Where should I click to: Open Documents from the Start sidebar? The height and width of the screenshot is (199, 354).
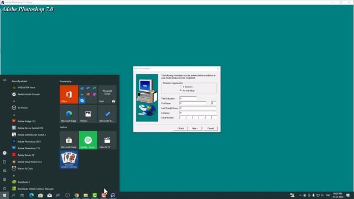4,162
